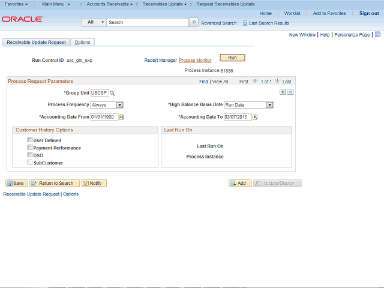Enable User Defined checkbox
This screenshot has height=288, width=384.
click(x=29, y=140)
